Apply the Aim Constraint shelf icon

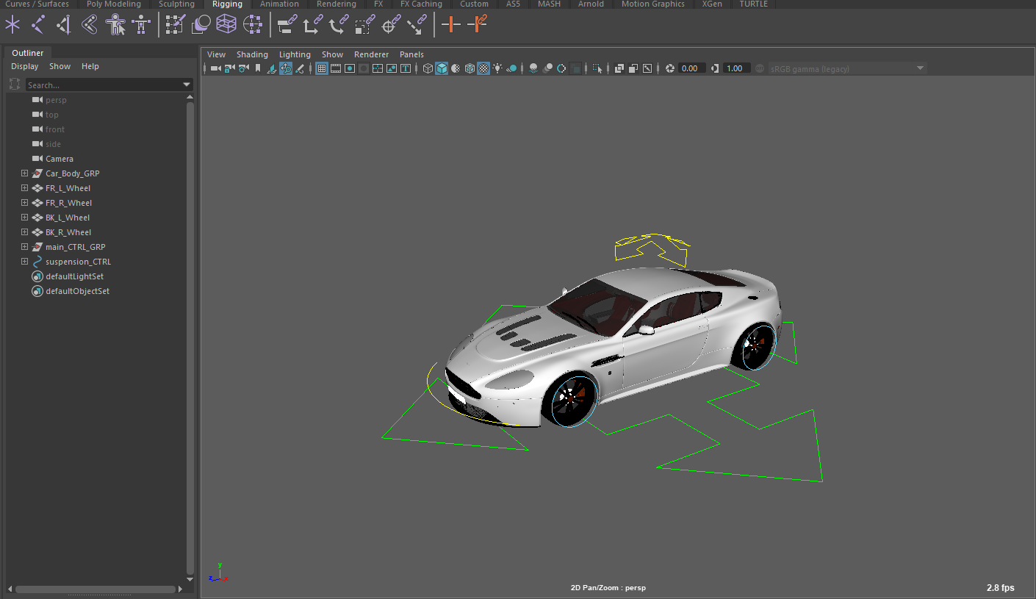click(x=391, y=25)
